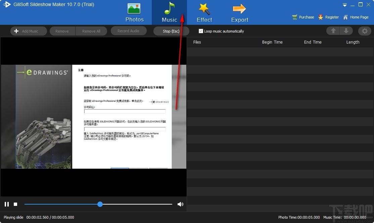The image size is (374, 223).
Task: Click the Remove button
Action: click(x=62, y=31)
